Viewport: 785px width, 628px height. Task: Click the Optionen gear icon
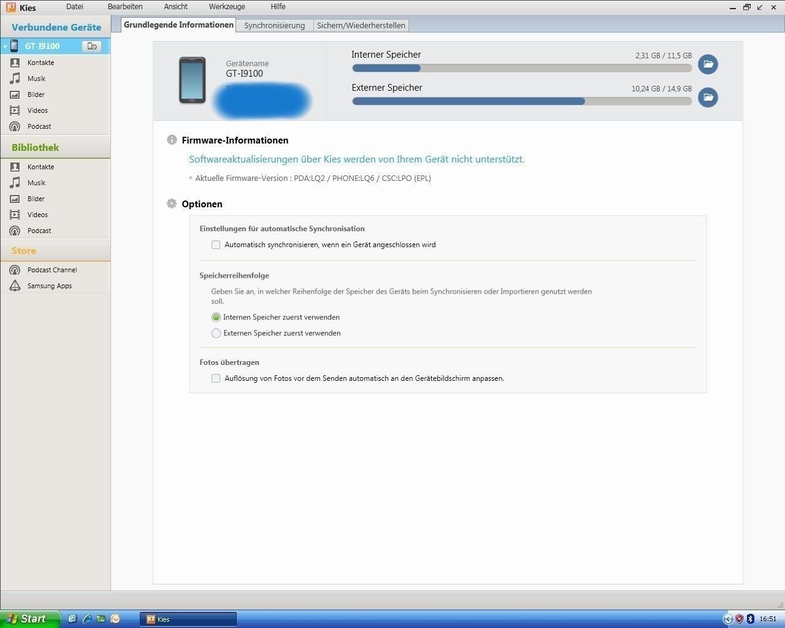click(172, 204)
